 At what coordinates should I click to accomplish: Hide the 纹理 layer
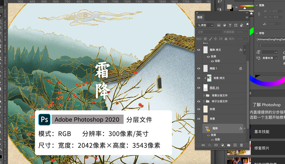click(x=199, y=109)
